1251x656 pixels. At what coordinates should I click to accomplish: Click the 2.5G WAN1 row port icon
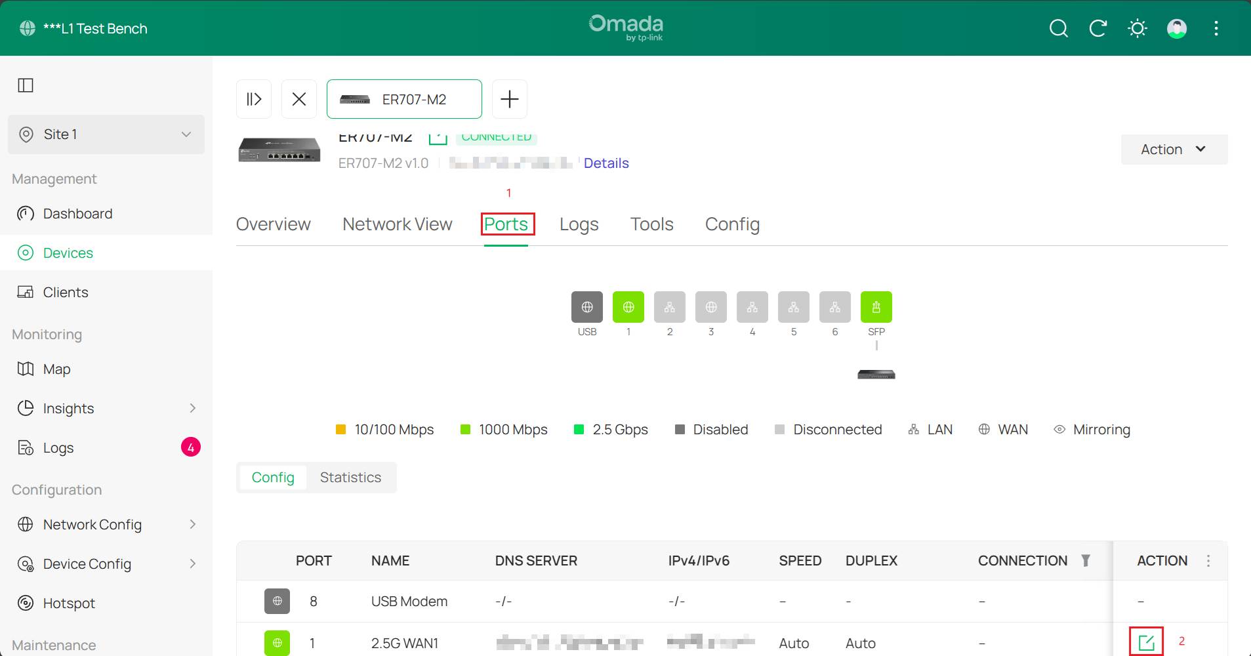(x=277, y=643)
